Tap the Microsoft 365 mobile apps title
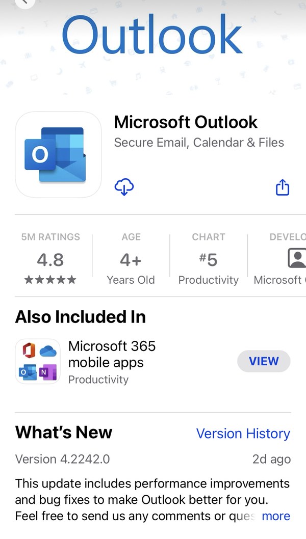Viewport: 306px width, 539px height. (112, 354)
